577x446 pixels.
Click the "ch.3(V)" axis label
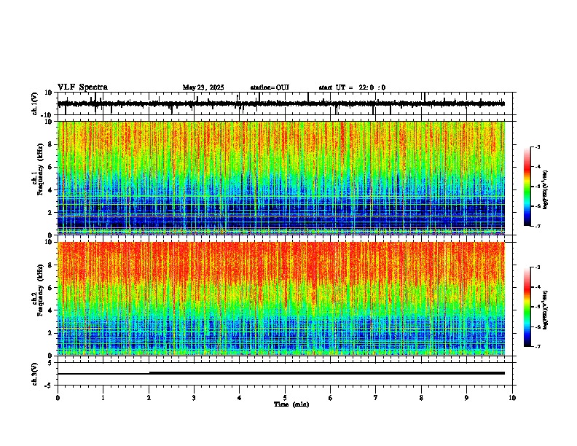point(35,374)
